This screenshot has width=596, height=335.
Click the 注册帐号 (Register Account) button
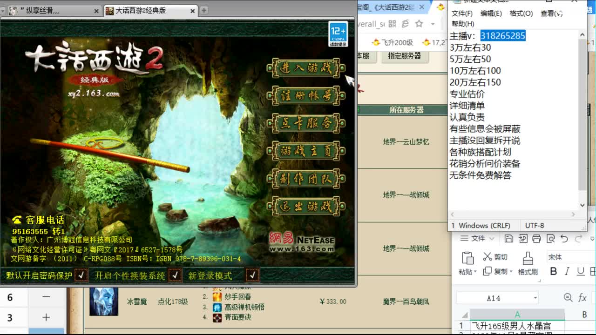coord(306,96)
